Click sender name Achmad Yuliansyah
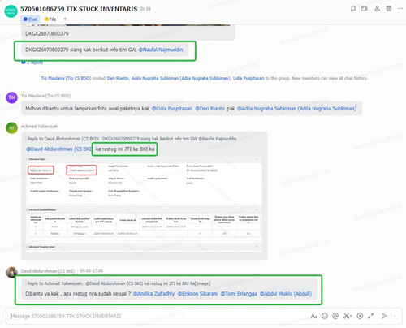 (x=39, y=127)
